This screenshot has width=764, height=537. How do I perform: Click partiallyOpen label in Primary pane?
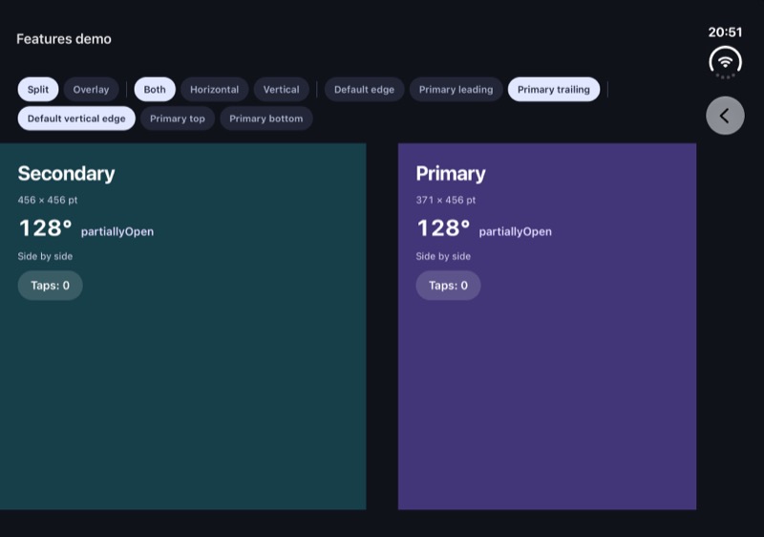tap(516, 232)
